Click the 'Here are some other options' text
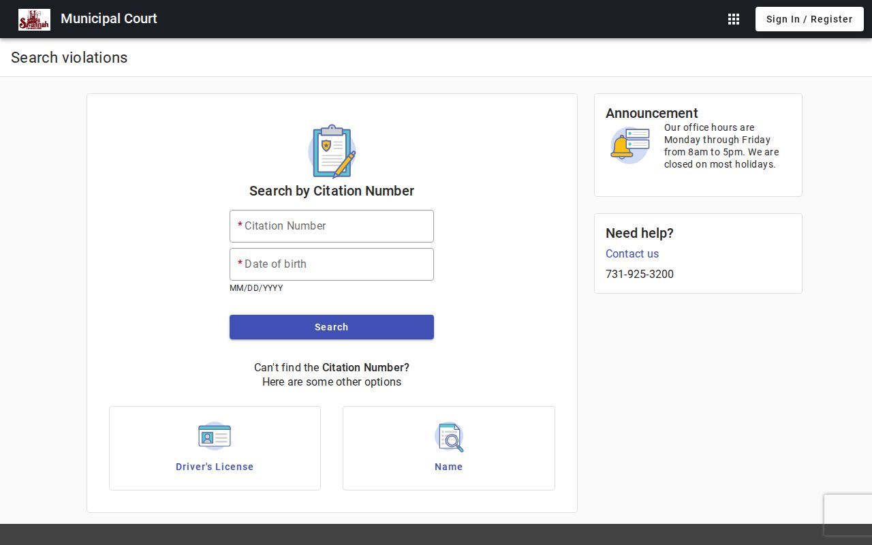Screen dimensions: 872x545 click(332, 381)
